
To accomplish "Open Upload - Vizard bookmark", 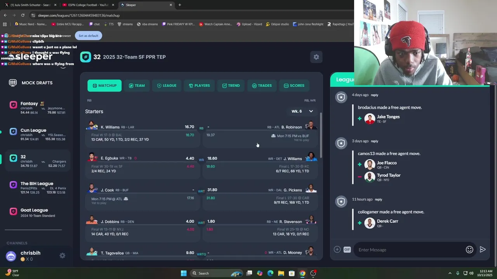I will click(x=249, y=24).
